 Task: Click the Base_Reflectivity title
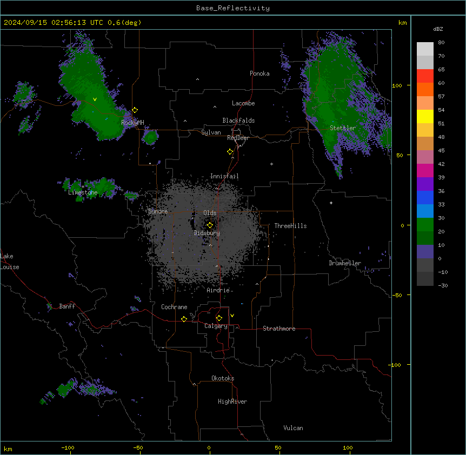pyautogui.click(x=233, y=8)
